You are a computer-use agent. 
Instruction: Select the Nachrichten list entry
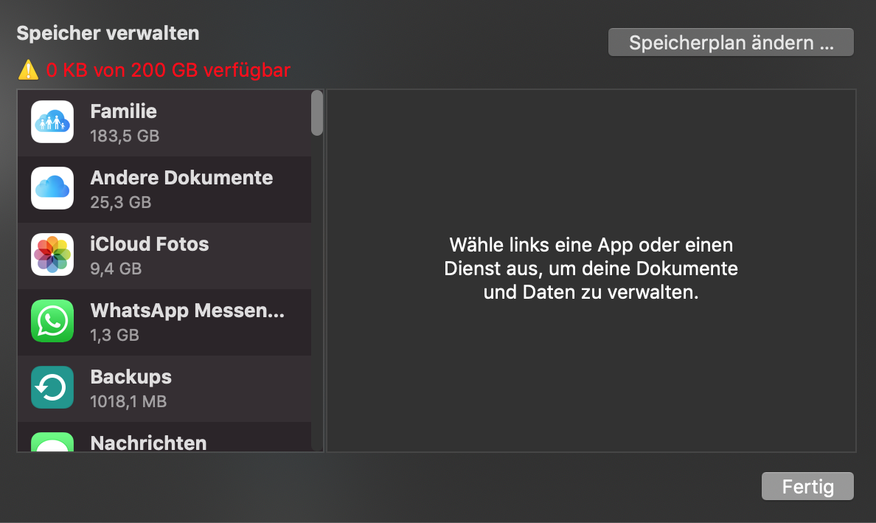click(x=148, y=443)
